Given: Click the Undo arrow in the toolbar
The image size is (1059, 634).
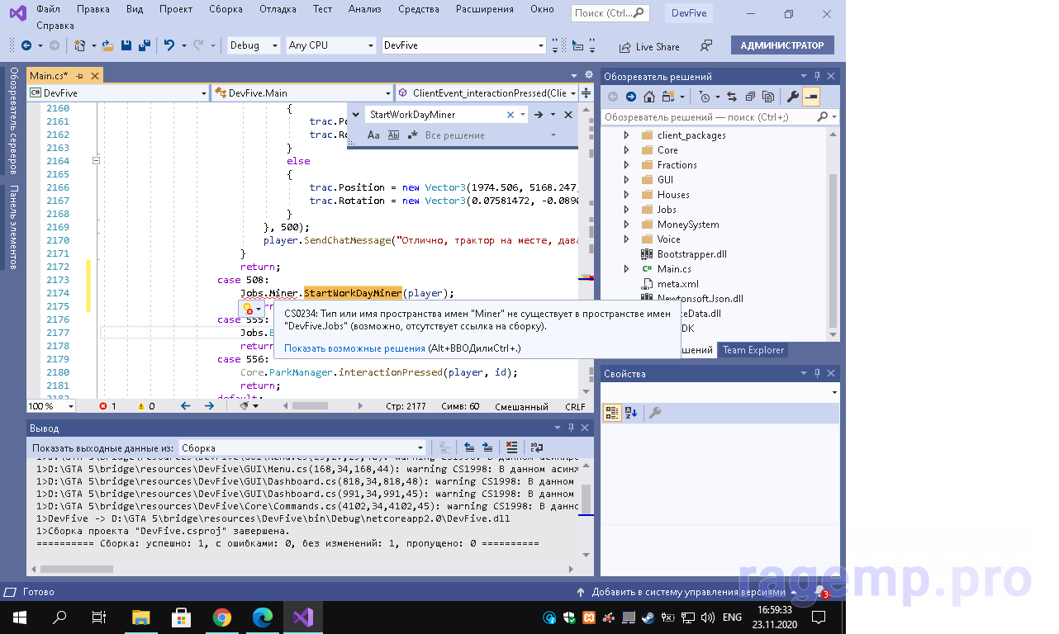Looking at the screenshot, I should 169,46.
